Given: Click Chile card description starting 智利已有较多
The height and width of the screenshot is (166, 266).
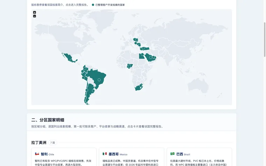Looking at the screenshot, I should click(63, 163).
